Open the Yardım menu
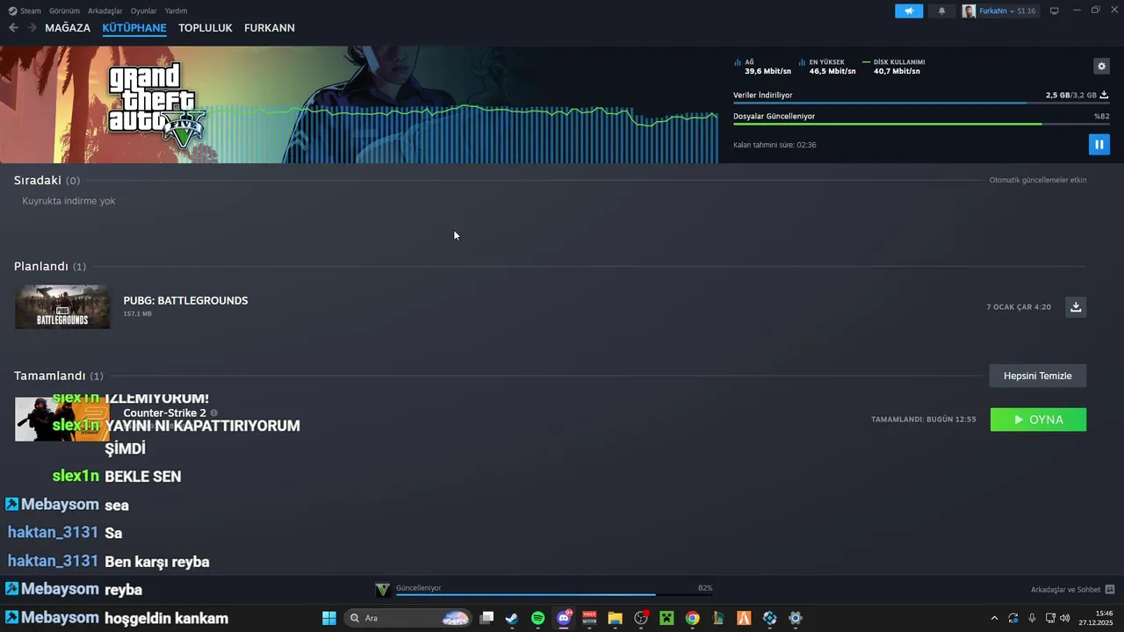 pyautogui.click(x=176, y=11)
